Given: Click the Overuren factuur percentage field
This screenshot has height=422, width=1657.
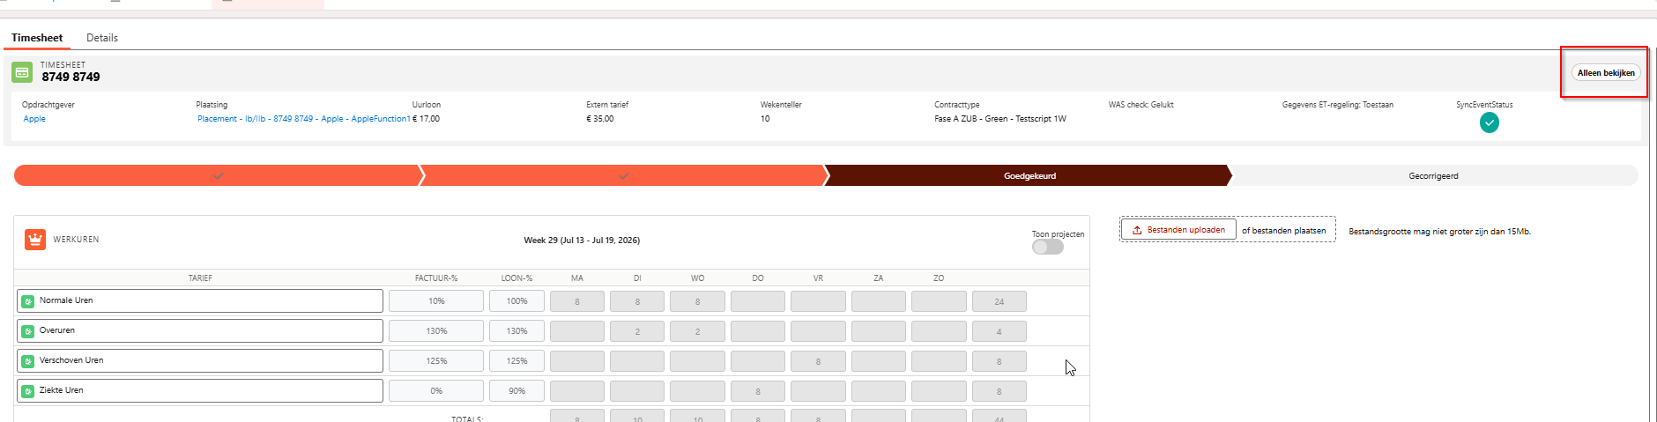Looking at the screenshot, I should point(436,331).
